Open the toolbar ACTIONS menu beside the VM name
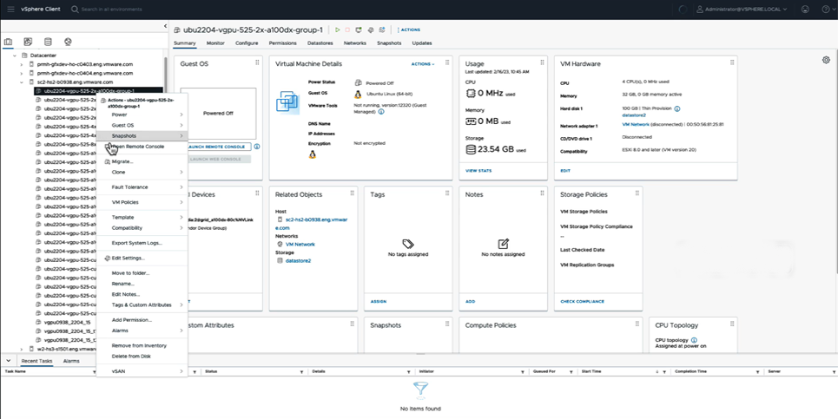The height and width of the screenshot is (419, 838). point(409,29)
